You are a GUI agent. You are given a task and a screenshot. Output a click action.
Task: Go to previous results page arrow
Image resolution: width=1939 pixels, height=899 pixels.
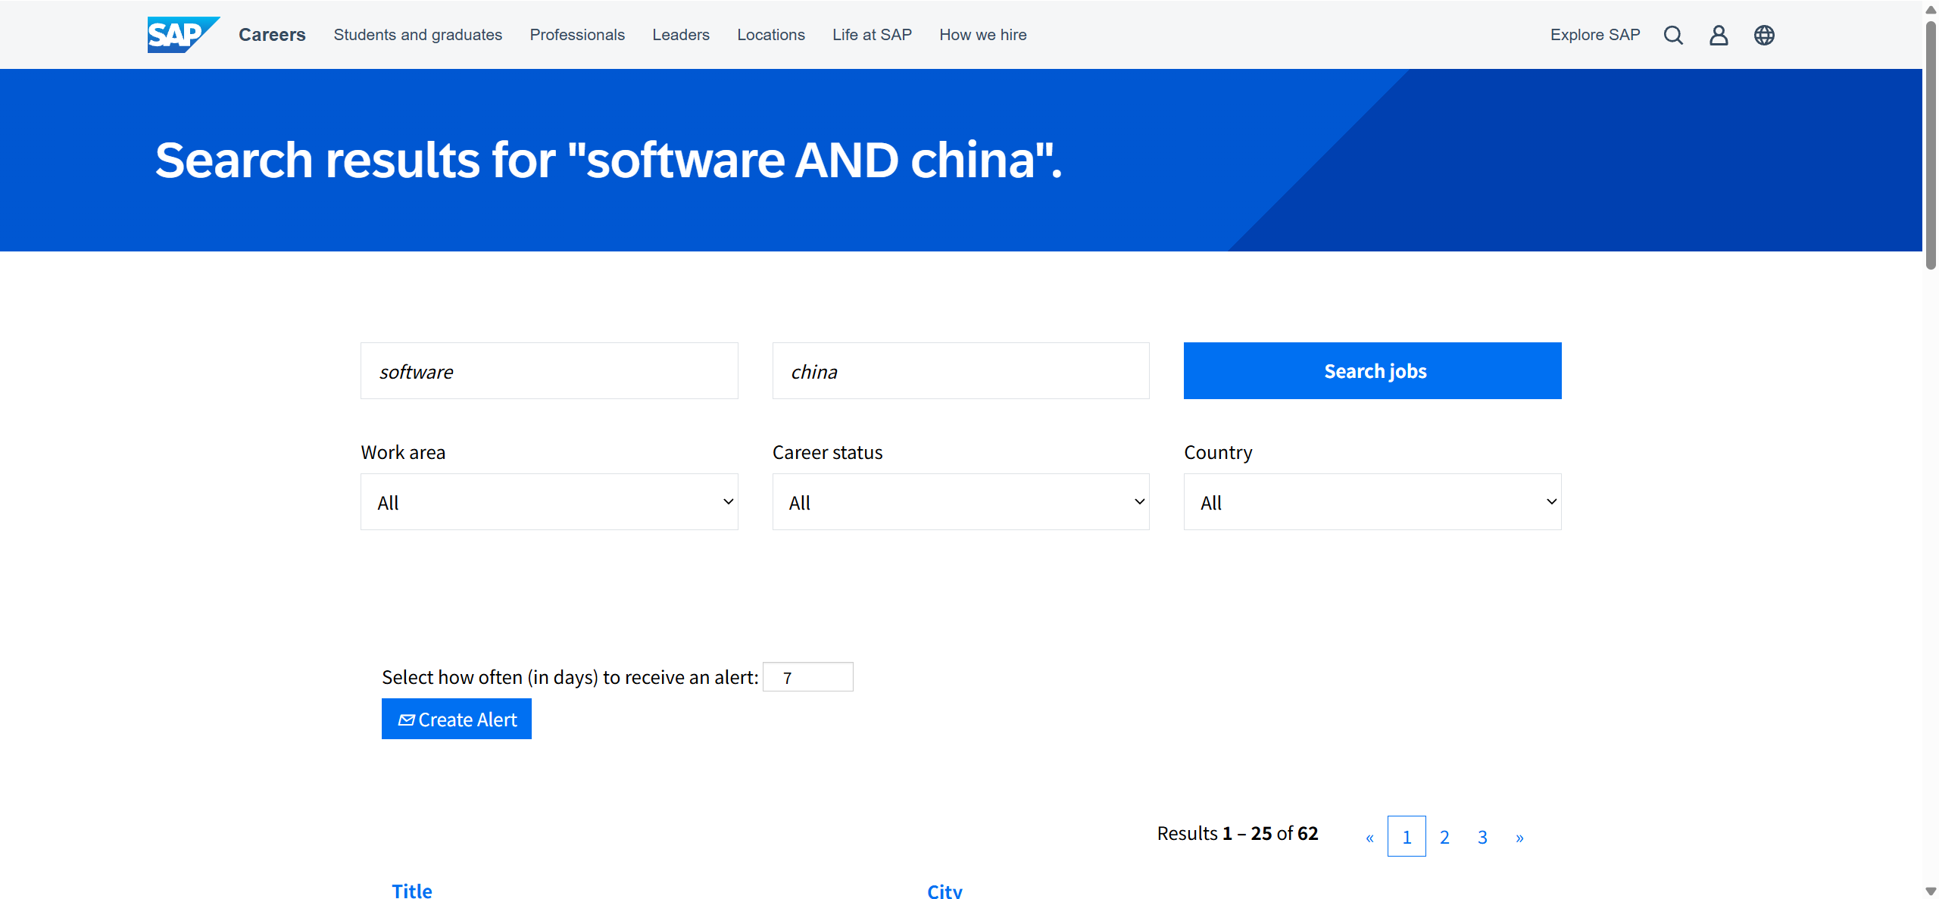(x=1369, y=837)
